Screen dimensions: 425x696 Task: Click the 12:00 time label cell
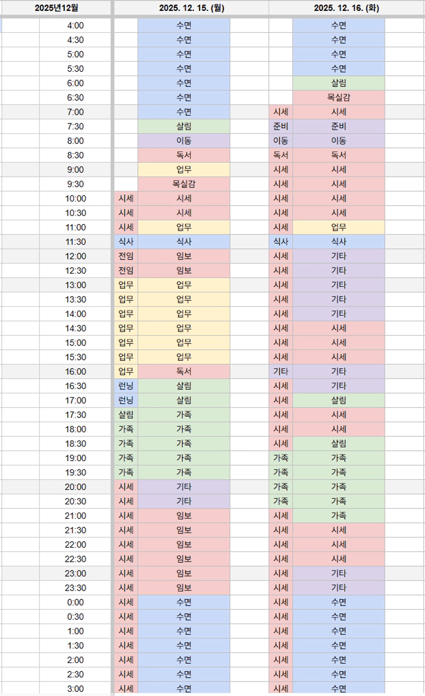click(76, 256)
